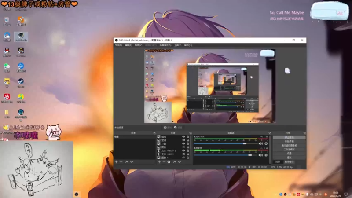Move selected source down in the list
This screenshot has width=352, height=198.
(x=180, y=162)
